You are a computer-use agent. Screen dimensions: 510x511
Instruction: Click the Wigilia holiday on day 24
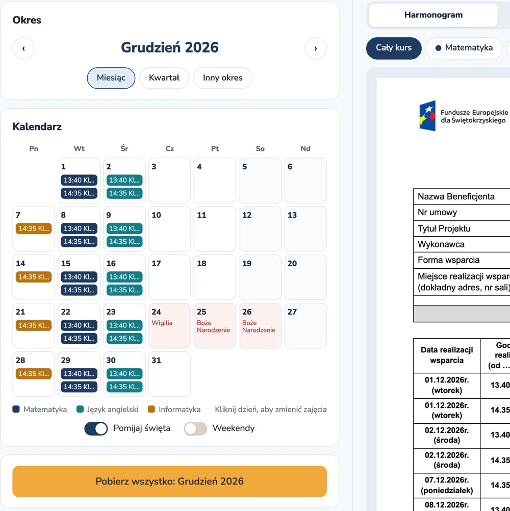pos(169,325)
